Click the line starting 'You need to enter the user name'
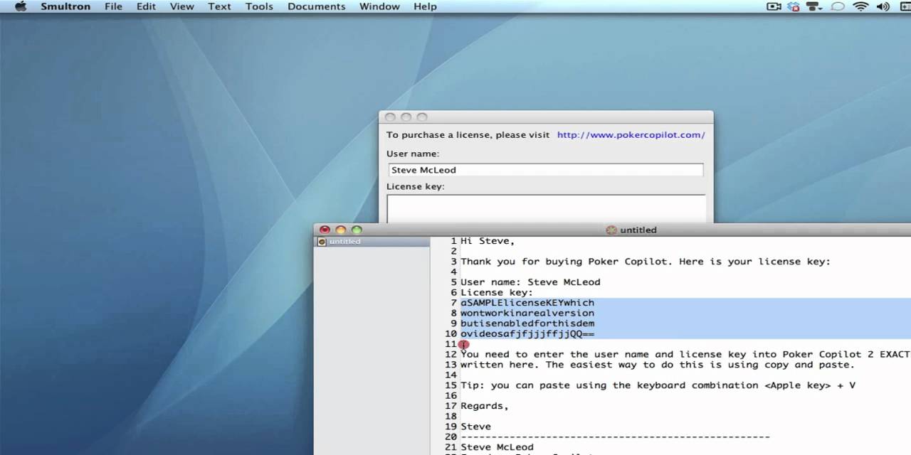911x455 pixels. 685,354
